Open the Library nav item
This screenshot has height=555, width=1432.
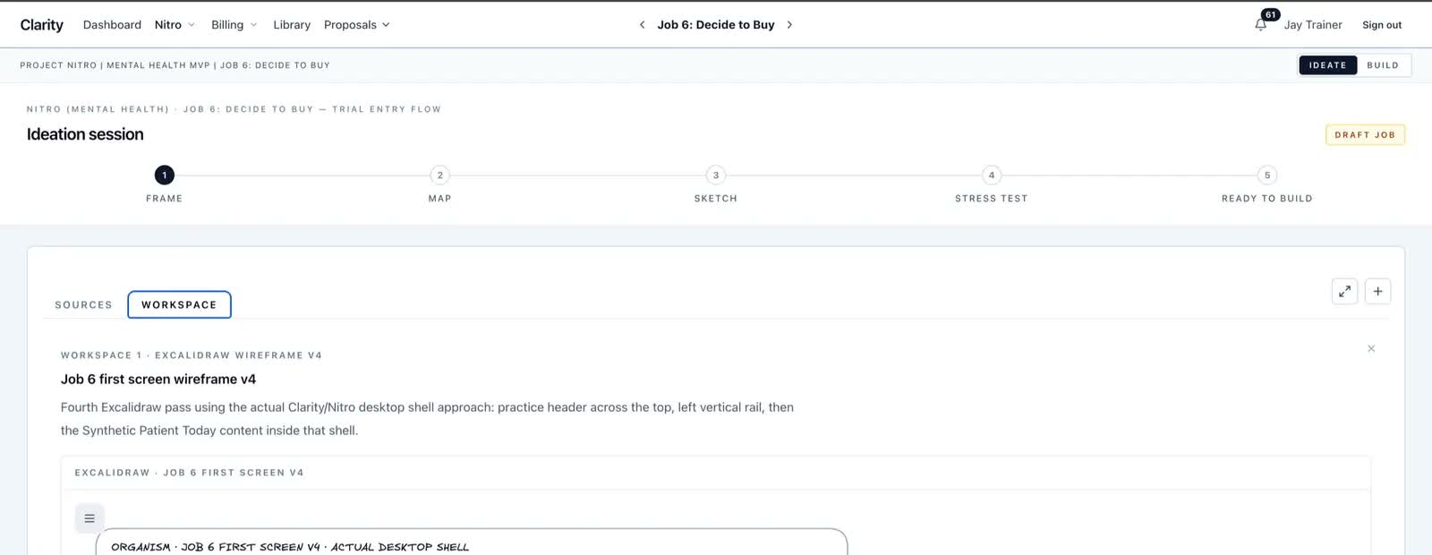tap(292, 25)
